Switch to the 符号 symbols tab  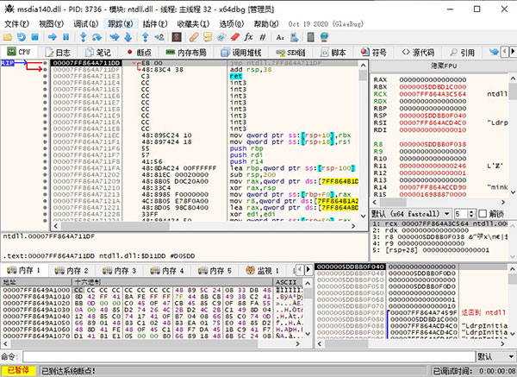373,52
